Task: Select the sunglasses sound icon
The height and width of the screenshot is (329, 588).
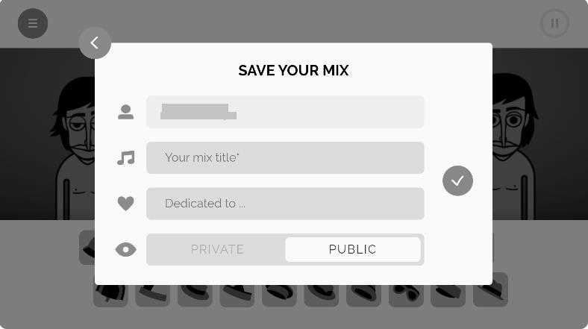Action: click(x=406, y=290)
